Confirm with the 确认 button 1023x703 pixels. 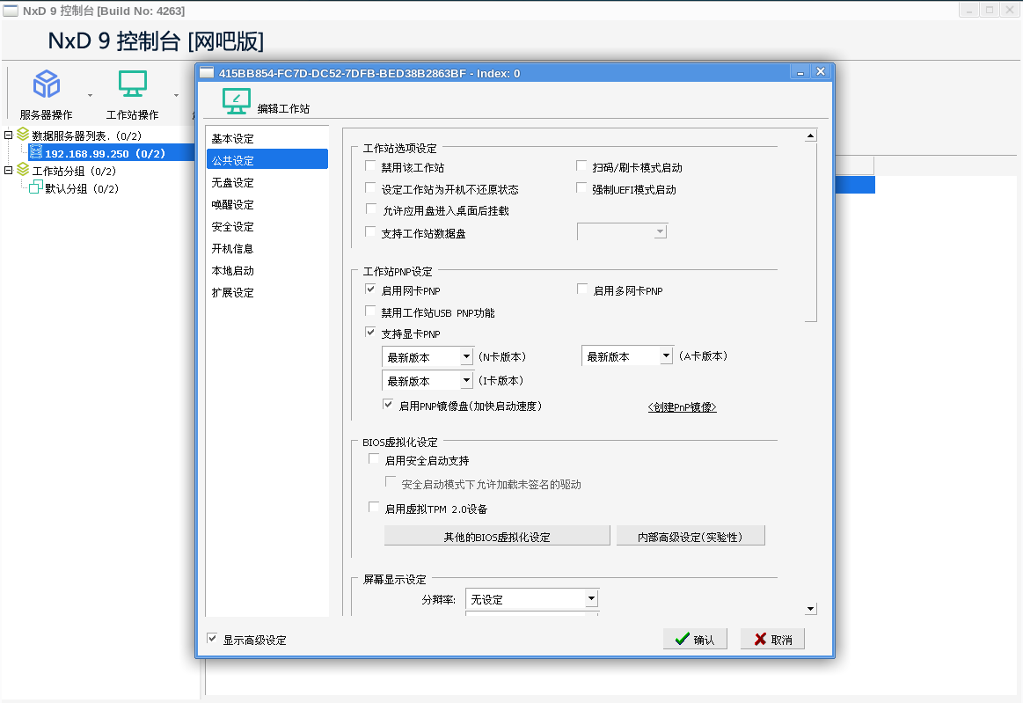click(x=695, y=639)
